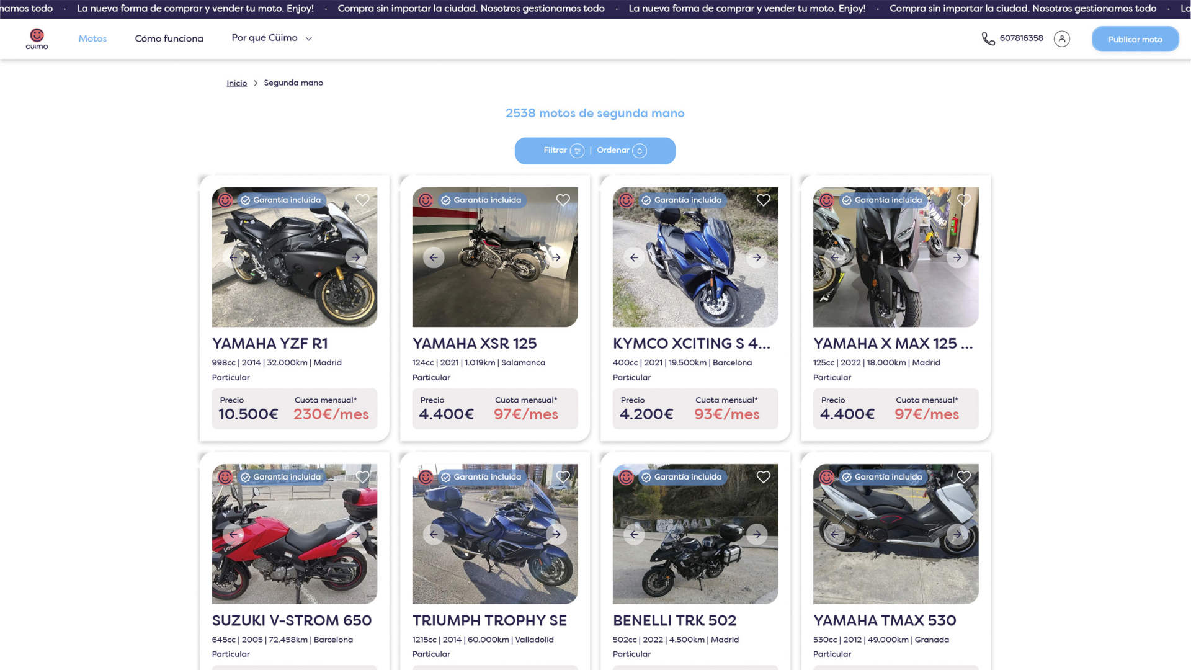
Task: Click the phone icon in header
Action: pyautogui.click(x=988, y=38)
